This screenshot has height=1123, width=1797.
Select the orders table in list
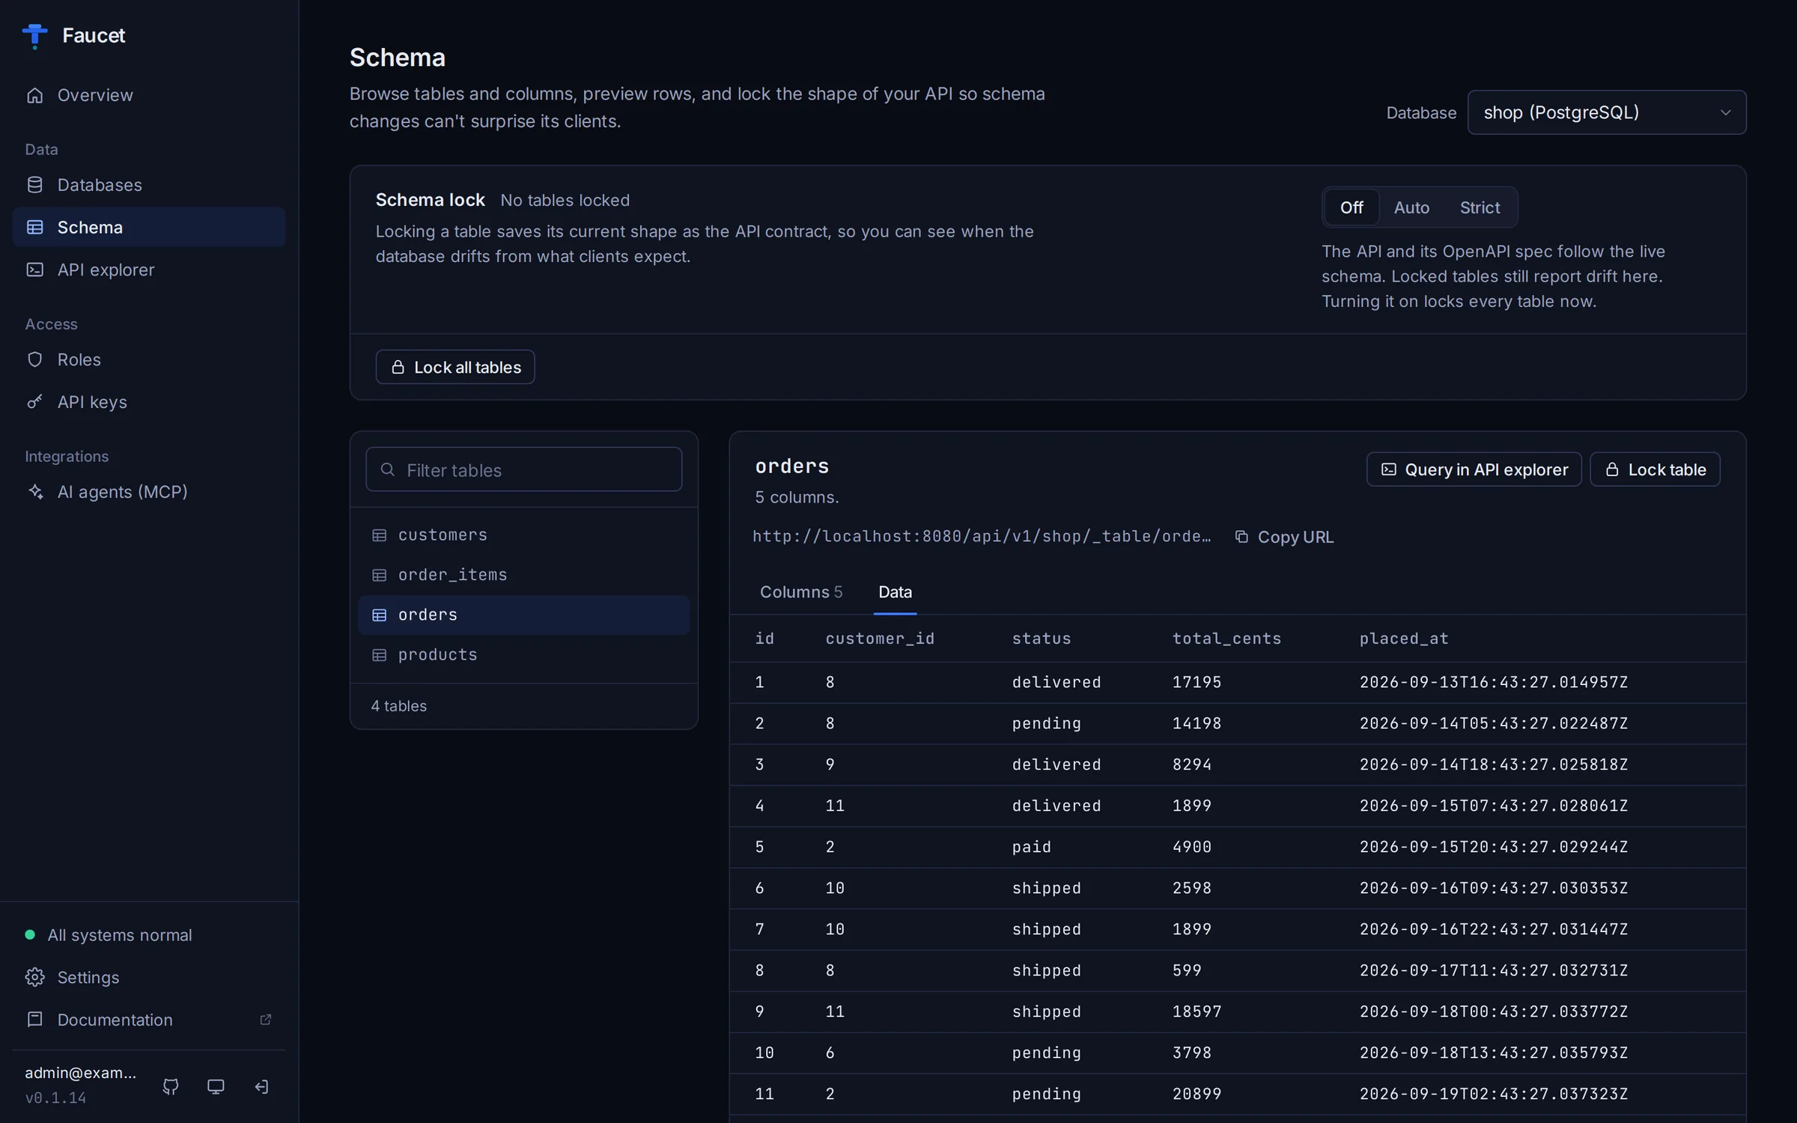(524, 615)
